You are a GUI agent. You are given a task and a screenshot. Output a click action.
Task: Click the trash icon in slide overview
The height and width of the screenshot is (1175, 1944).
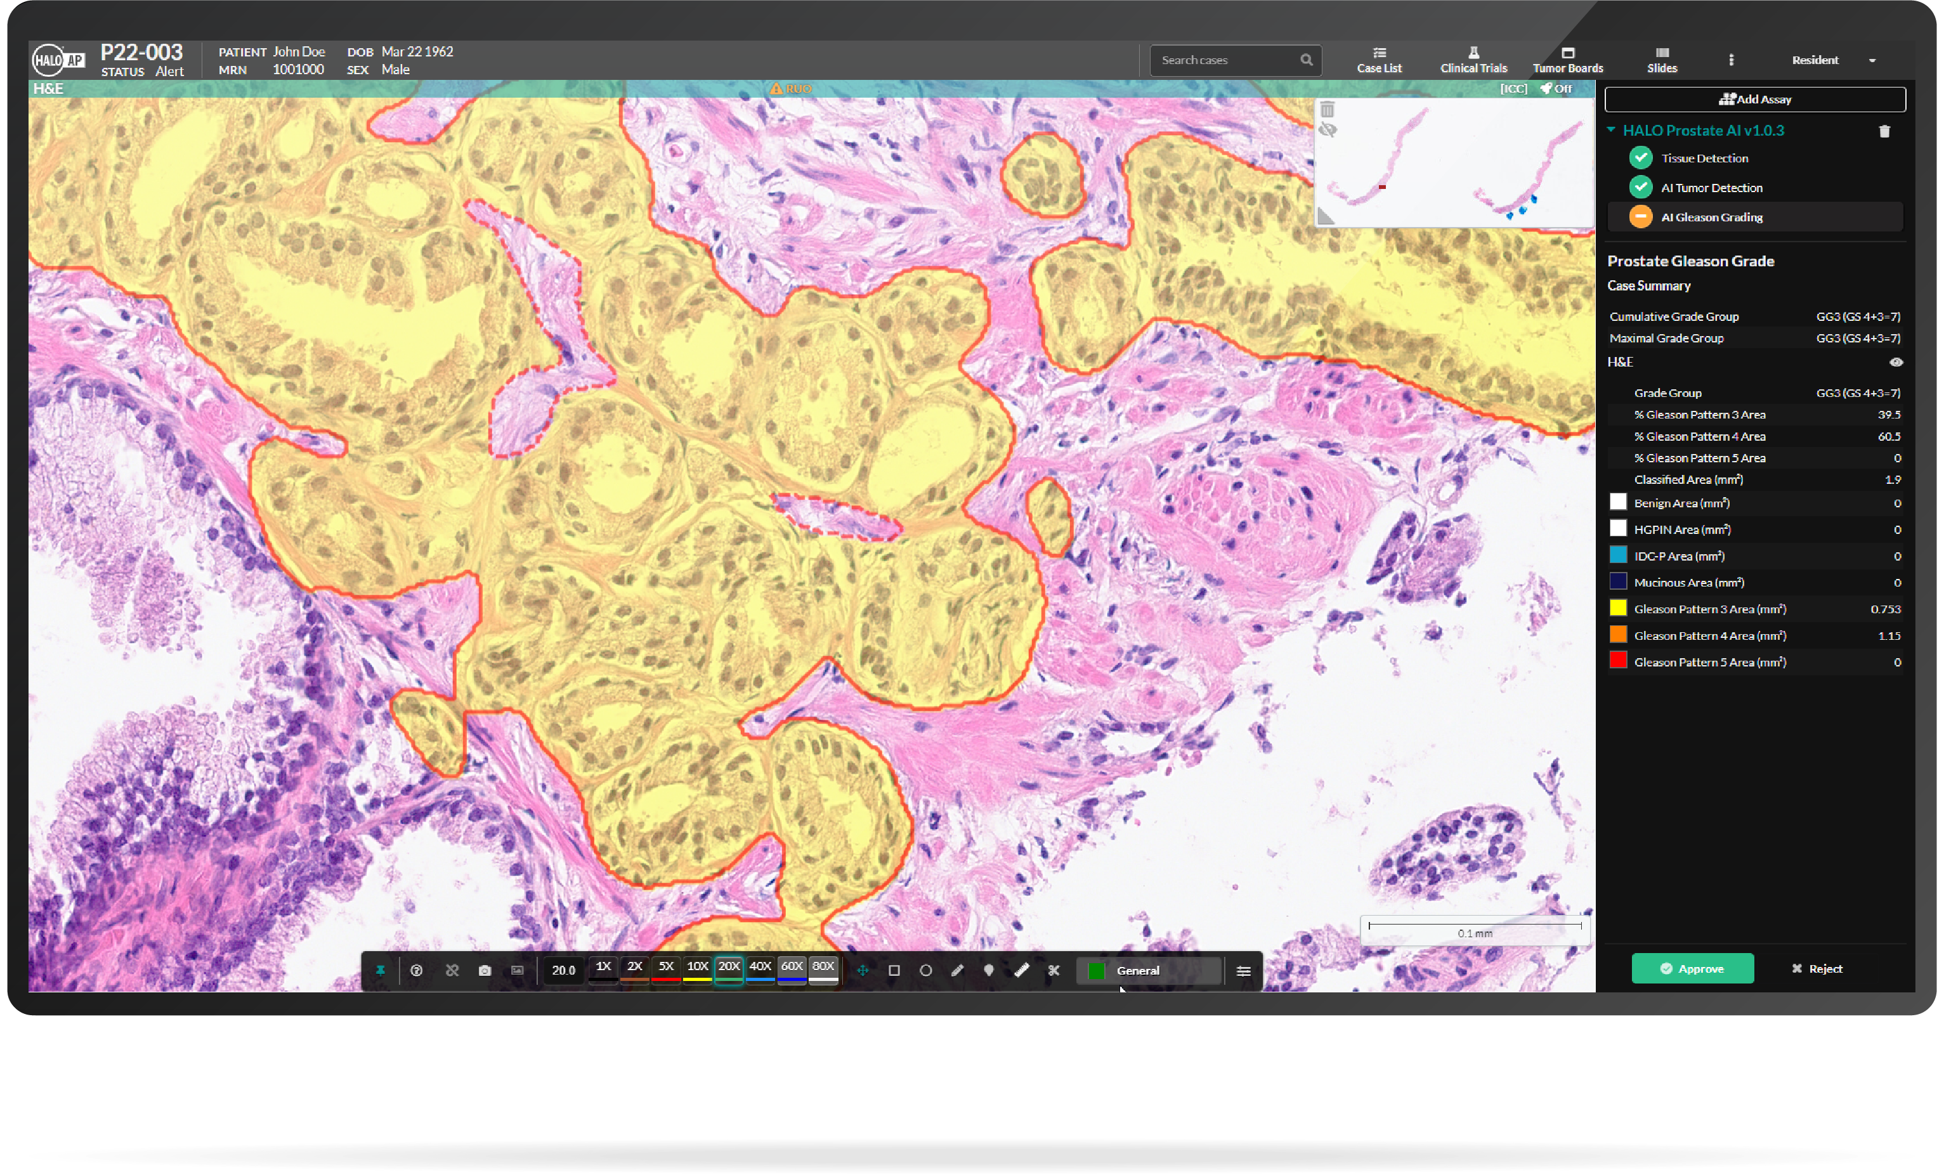[1327, 110]
